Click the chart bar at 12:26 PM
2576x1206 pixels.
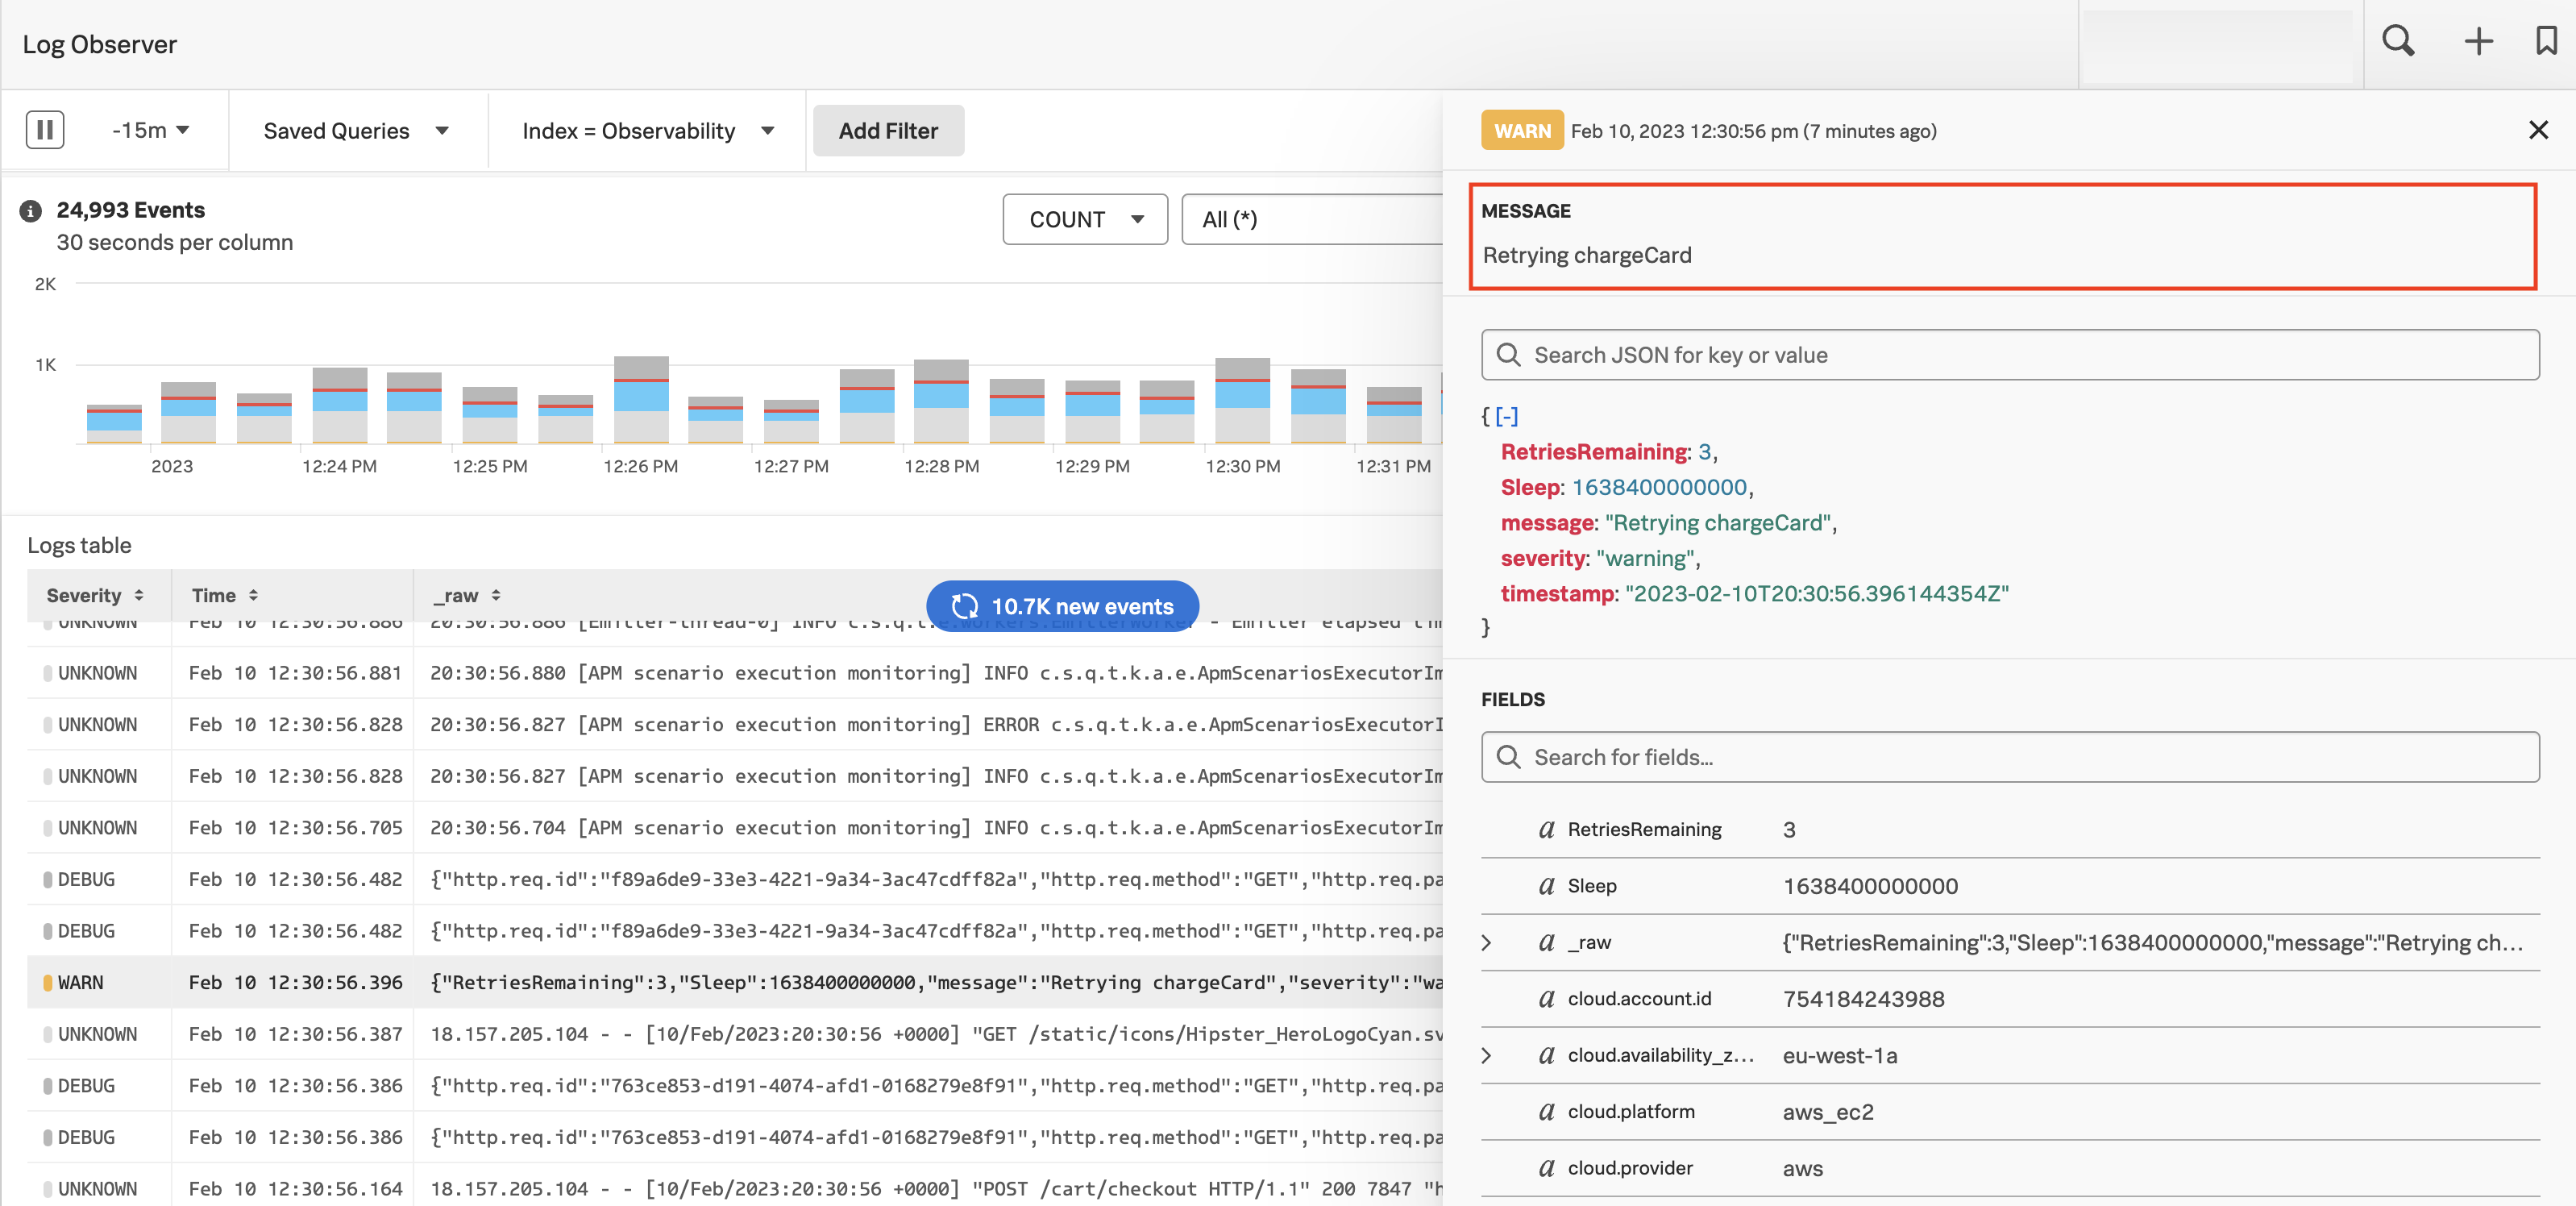click(641, 399)
